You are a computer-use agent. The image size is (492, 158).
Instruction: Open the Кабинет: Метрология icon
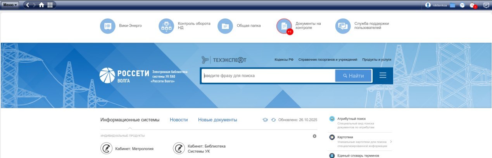106,148
